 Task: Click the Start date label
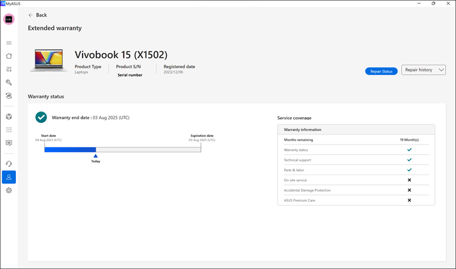48,135
